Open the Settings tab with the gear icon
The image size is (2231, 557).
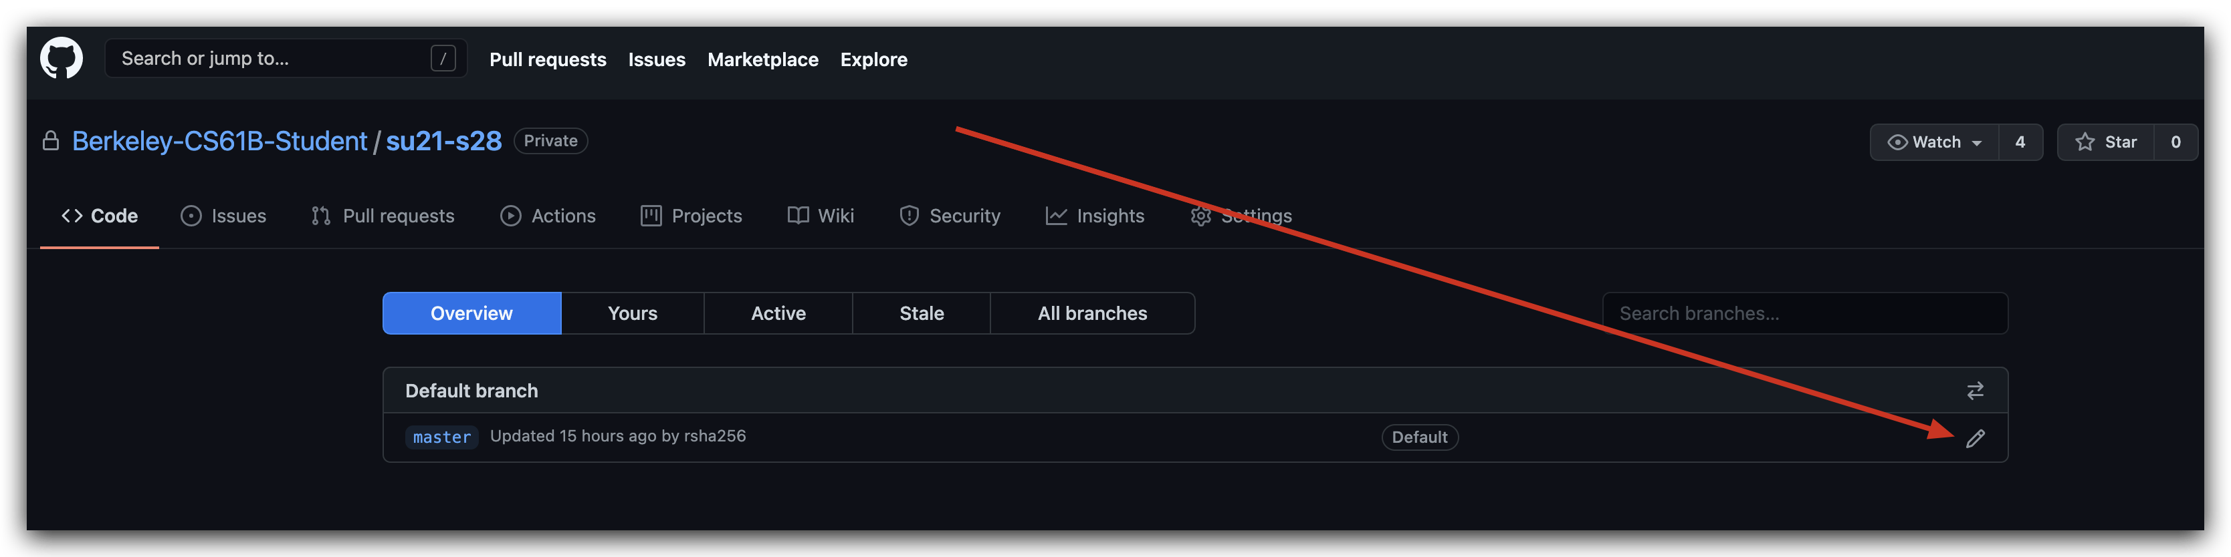click(1240, 216)
